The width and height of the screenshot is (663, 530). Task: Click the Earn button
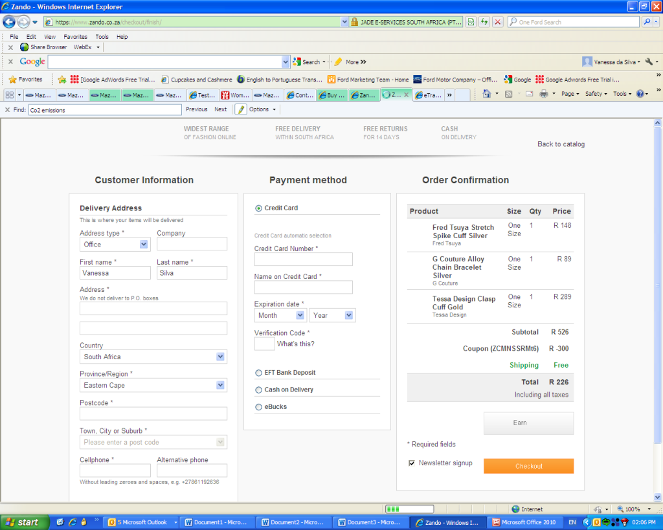[x=528, y=423]
